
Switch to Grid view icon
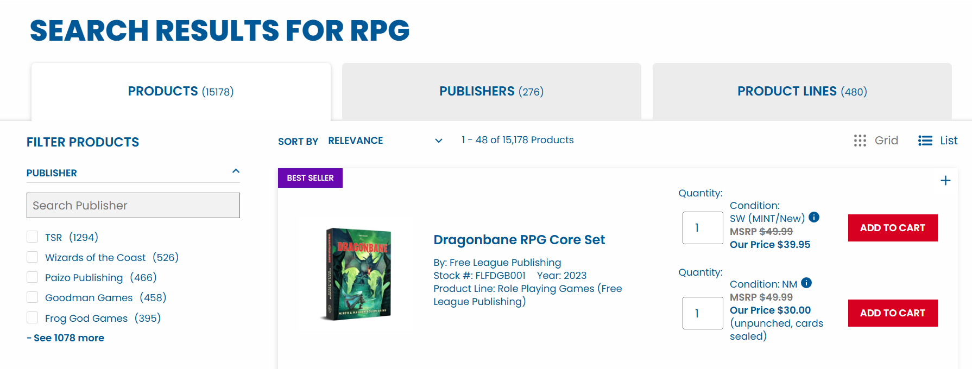[860, 141]
